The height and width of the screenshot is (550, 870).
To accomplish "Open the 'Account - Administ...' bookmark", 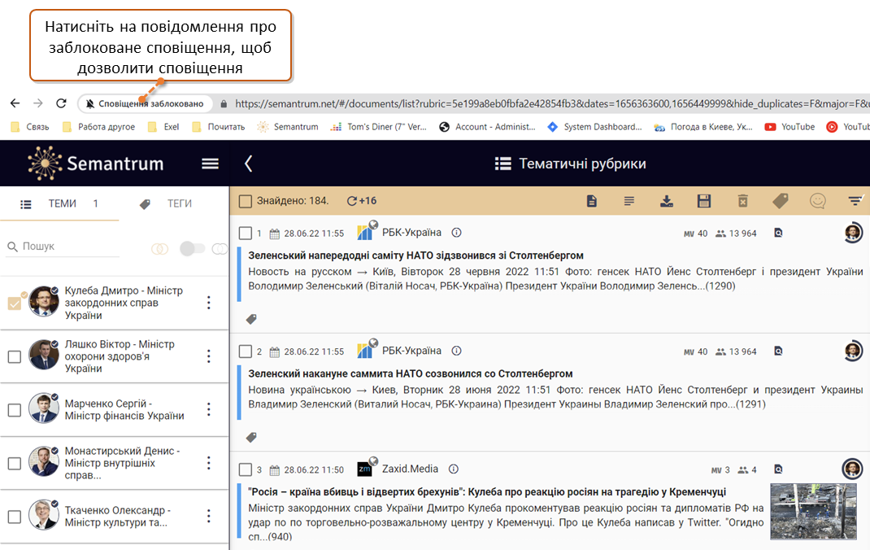I will (487, 127).
